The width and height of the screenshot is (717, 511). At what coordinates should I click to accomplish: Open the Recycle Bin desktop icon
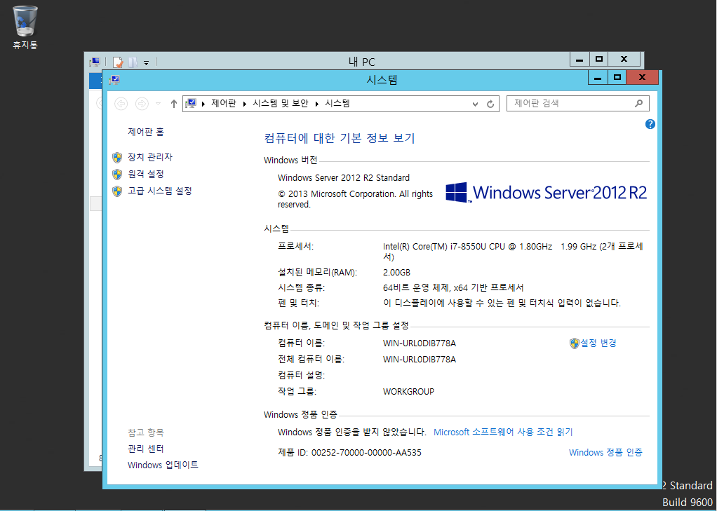25,27
